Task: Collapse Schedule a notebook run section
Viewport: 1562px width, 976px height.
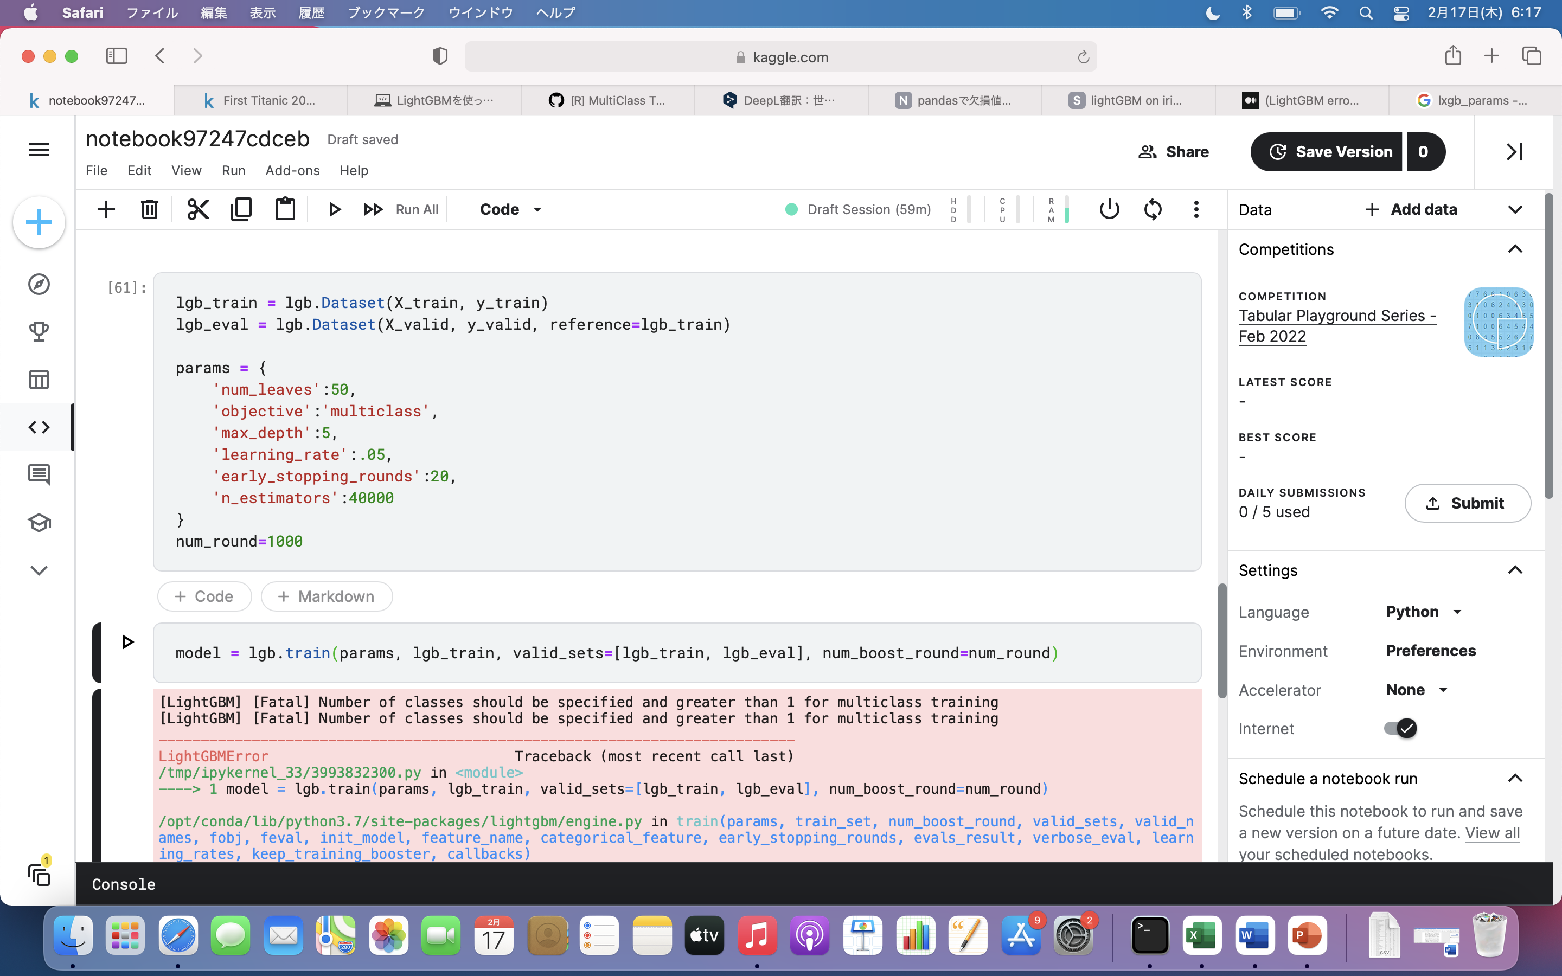Action: [x=1515, y=779]
